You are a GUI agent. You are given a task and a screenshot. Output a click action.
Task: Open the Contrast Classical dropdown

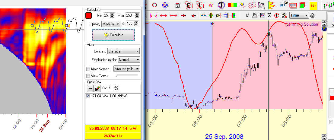click(123, 51)
